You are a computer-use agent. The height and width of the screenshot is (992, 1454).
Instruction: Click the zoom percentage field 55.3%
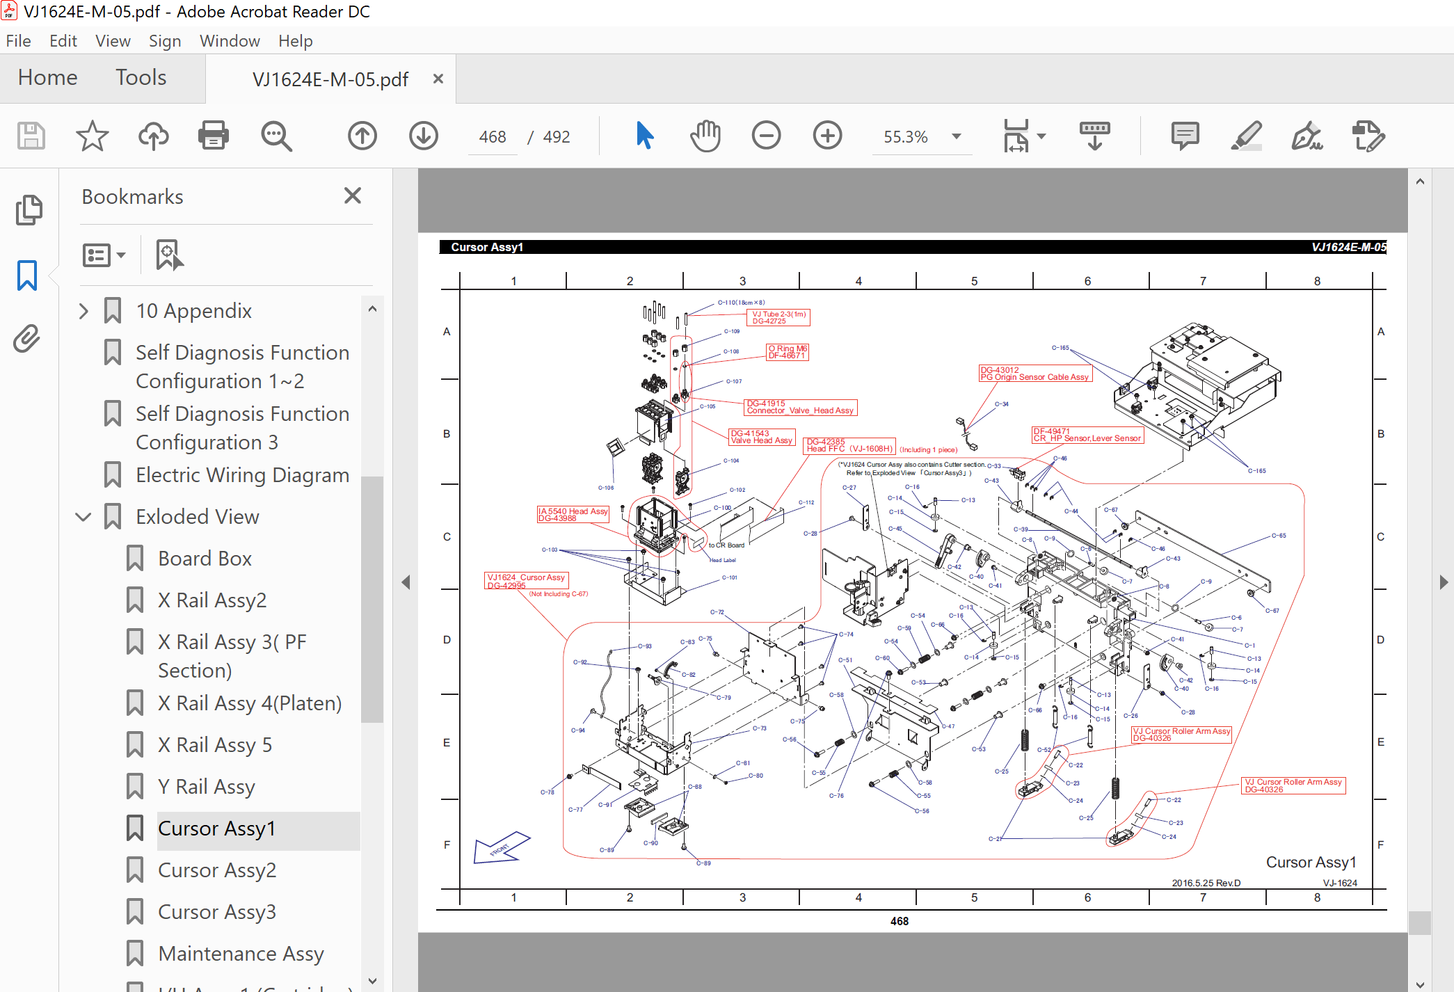(x=906, y=136)
